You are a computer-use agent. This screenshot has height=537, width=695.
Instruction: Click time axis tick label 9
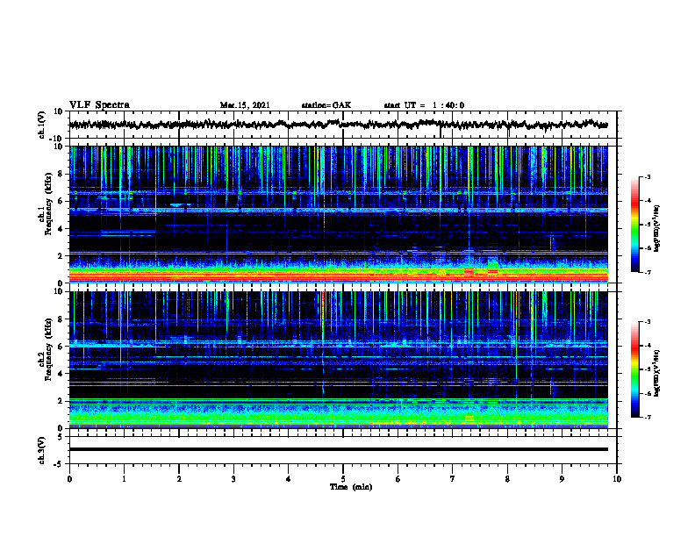click(x=562, y=479)
